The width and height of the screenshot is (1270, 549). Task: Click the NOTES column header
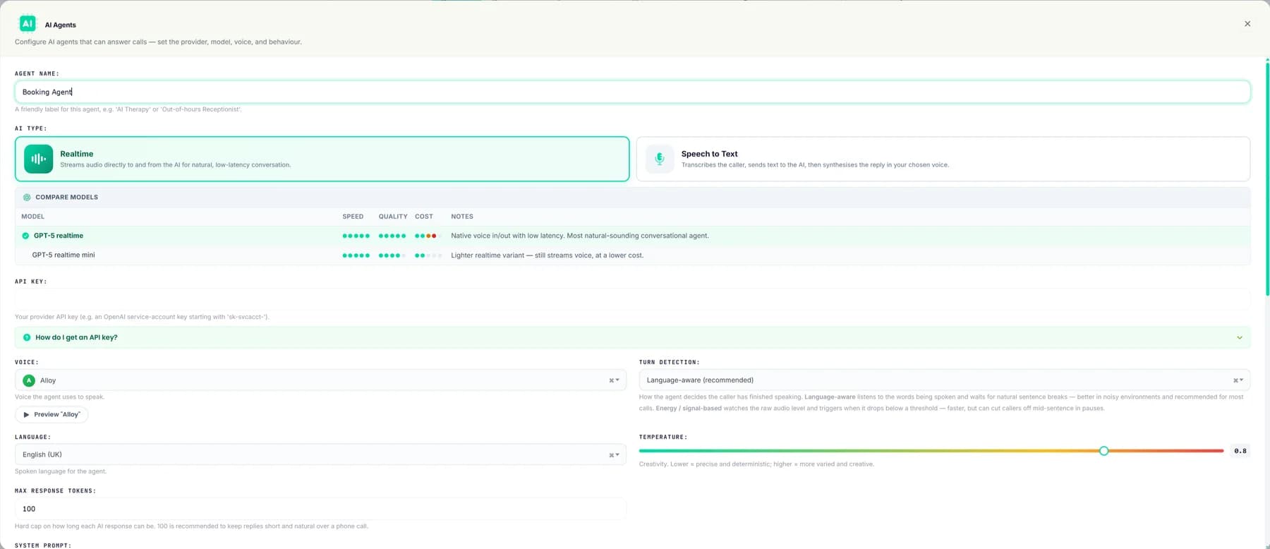tap(462, 217)
